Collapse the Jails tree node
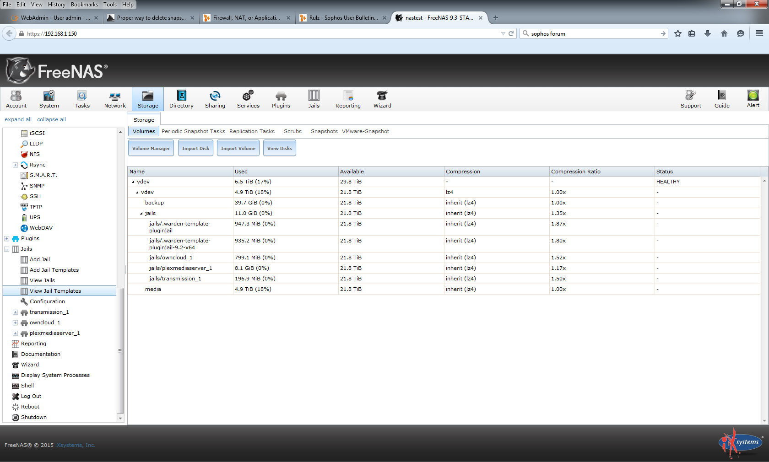This screenshot has width=769, height=462. coord(6,249)
